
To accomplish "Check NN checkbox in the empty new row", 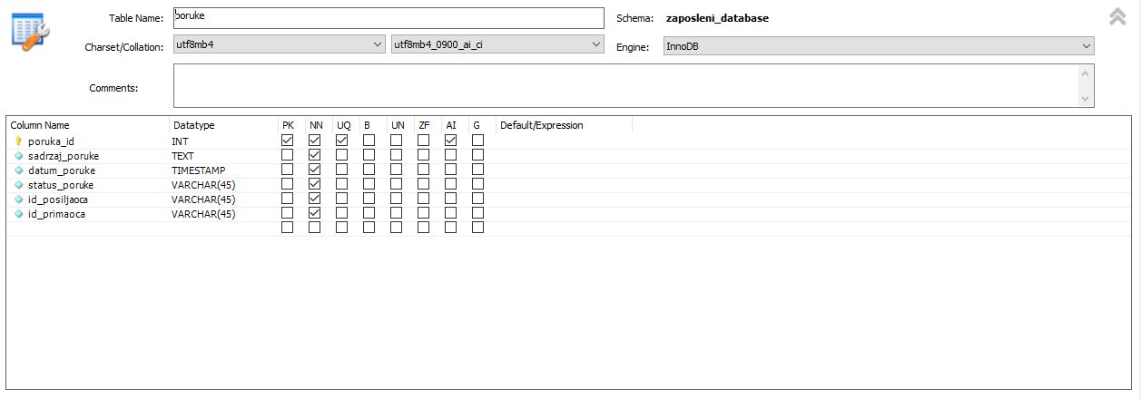I will tap(315, 228).
